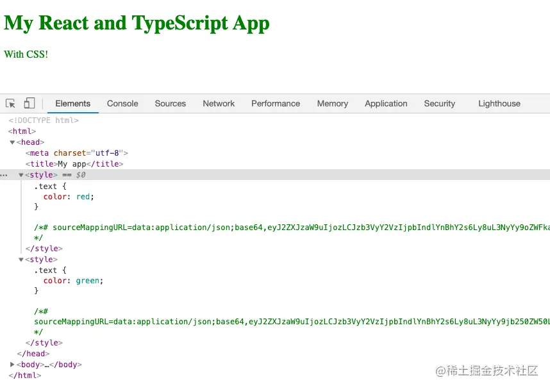This screenshot has height=389, width=550.
Task: Select the Memory tab
Action: [333, 103]
